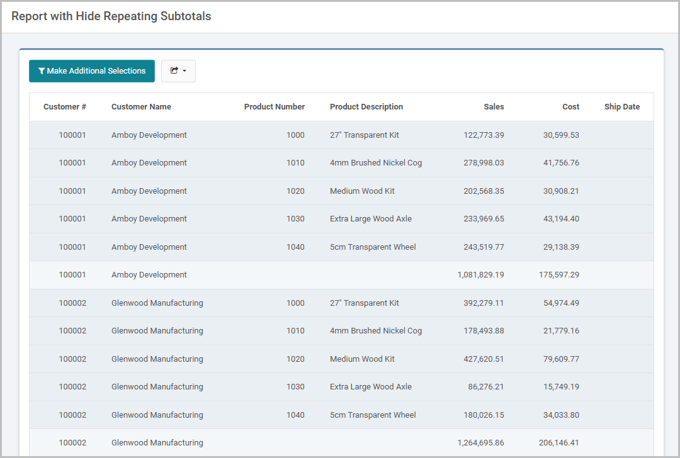Click the Sales column header
This screenshot has width=680, height=458.
(x=494, y=106)
